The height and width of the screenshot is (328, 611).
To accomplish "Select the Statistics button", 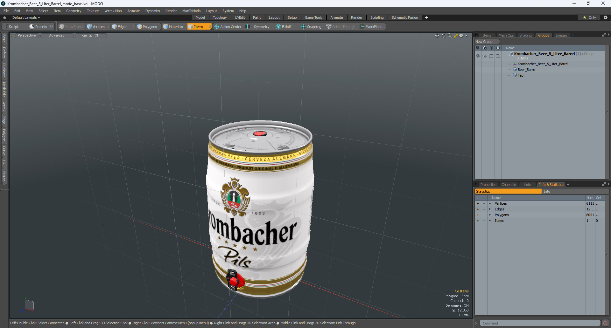I will [508, 191].
